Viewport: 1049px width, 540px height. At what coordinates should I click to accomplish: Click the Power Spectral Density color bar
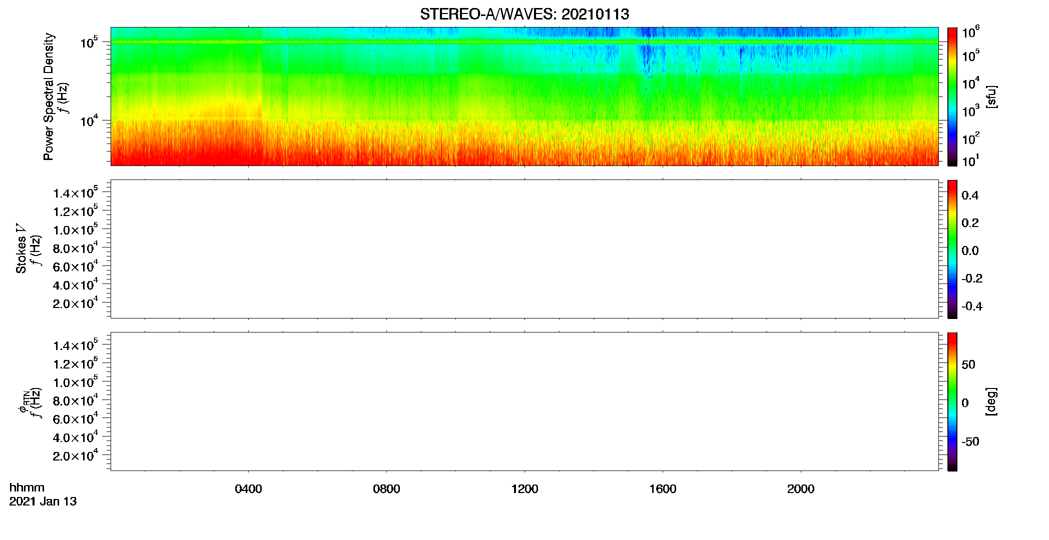[x=952, y=96]
